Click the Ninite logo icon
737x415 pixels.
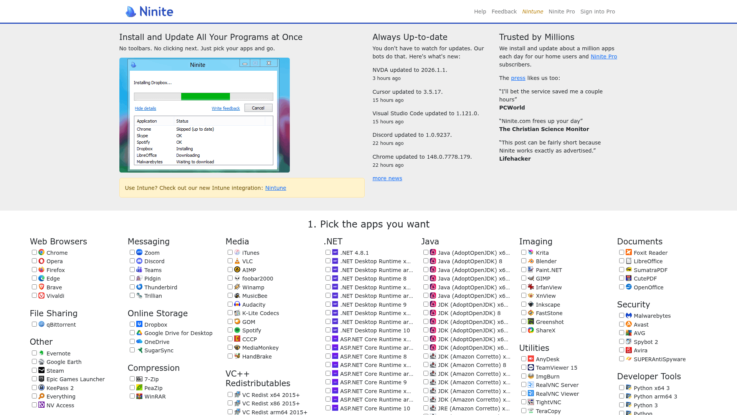pyautogui.click(x=131, y=12)
